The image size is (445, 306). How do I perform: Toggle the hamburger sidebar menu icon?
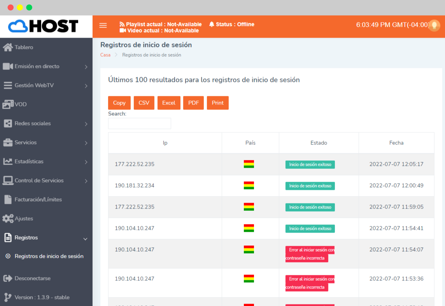click(x=103, y=26)
